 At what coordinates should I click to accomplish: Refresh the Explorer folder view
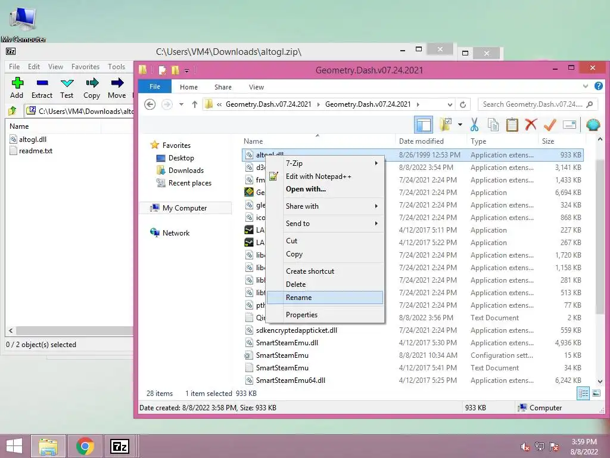pyautogui.click(x=463, y=104)
